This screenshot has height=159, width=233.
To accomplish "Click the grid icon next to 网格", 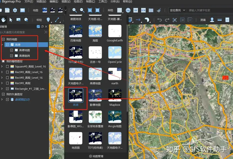I will pos(119,10).
